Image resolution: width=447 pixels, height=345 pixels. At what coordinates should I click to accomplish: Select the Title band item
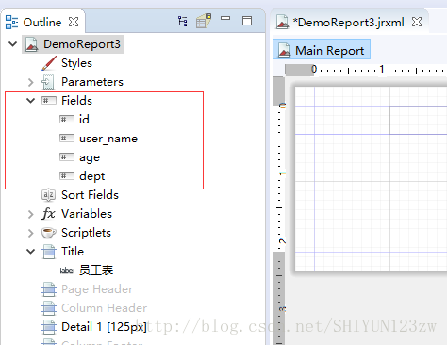[x=73, y=252]
